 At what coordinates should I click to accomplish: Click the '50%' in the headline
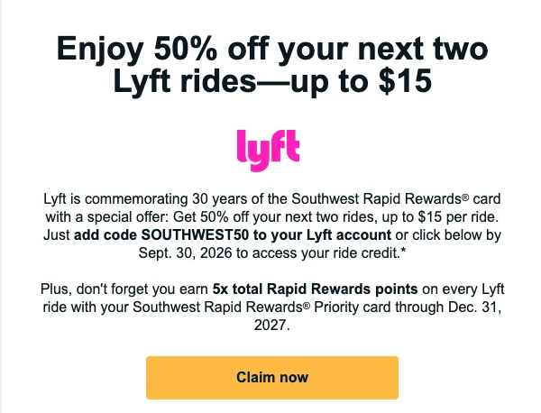click(x=186, y=49)
